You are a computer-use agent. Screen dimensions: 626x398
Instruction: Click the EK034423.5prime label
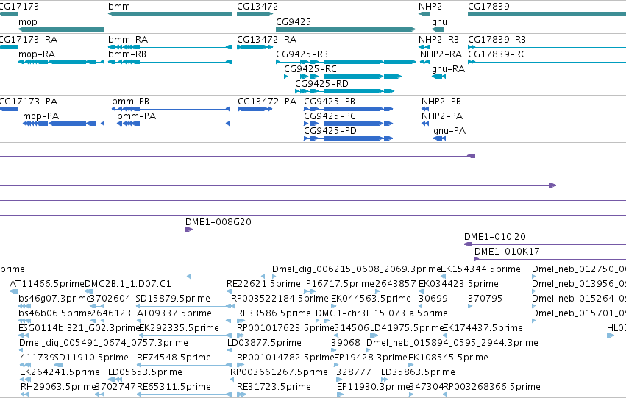pyautogui.click(x=458, y=284)
